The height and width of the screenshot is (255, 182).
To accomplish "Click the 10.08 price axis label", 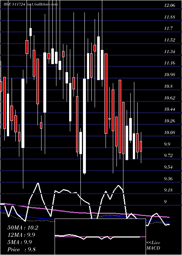I will pyautogui.click(x=170, y=132).
